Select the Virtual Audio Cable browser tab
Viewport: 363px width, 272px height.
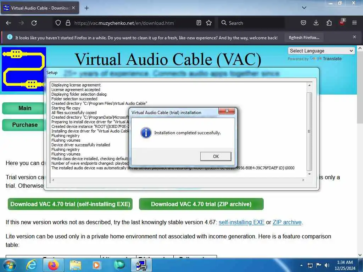tap(40, 8)
